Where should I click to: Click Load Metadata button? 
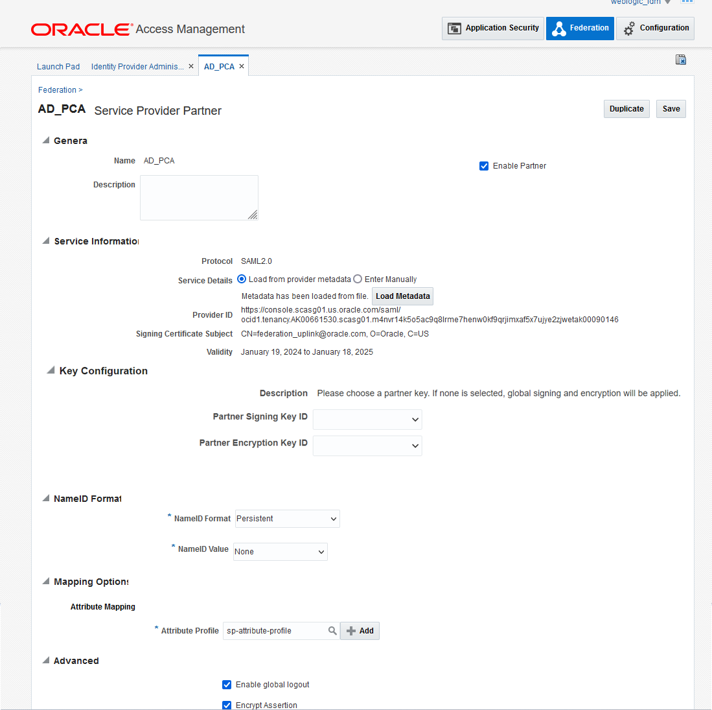[402, 296]
